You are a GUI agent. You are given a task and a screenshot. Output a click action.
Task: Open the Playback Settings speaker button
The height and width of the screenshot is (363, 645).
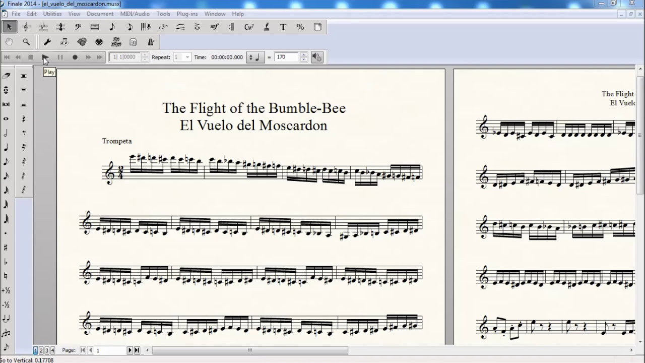[x=317, y=57]
